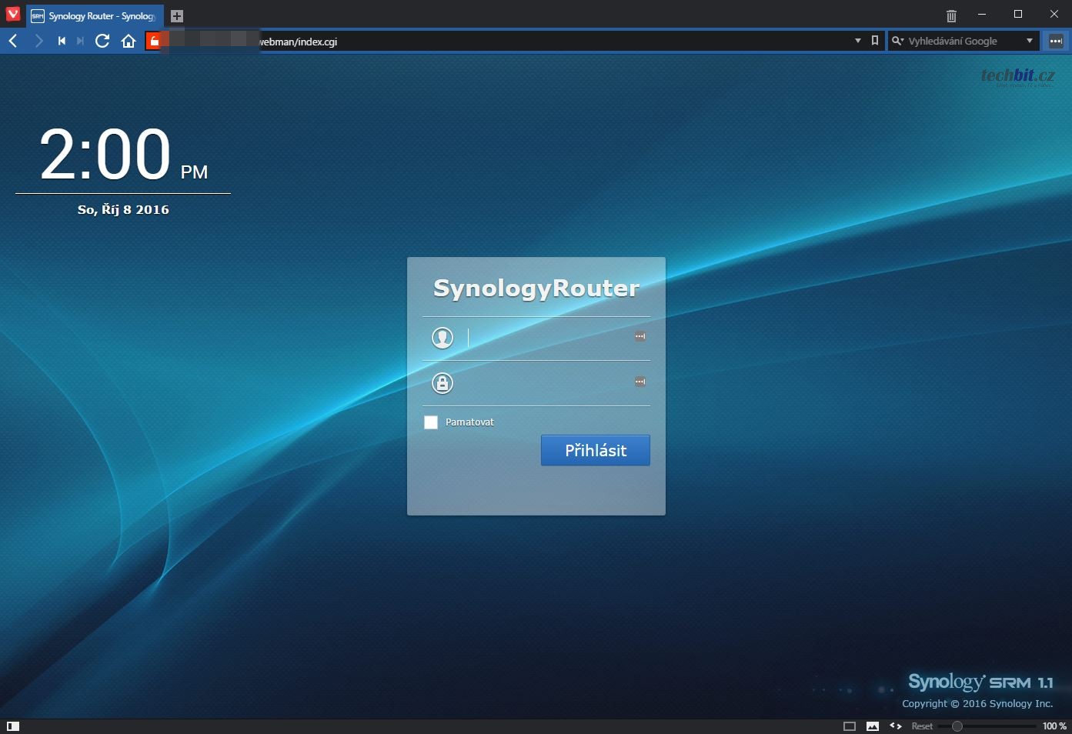Click the rewind history button
This screenshot has height=734, width=1072.
(x=62, y=41)
